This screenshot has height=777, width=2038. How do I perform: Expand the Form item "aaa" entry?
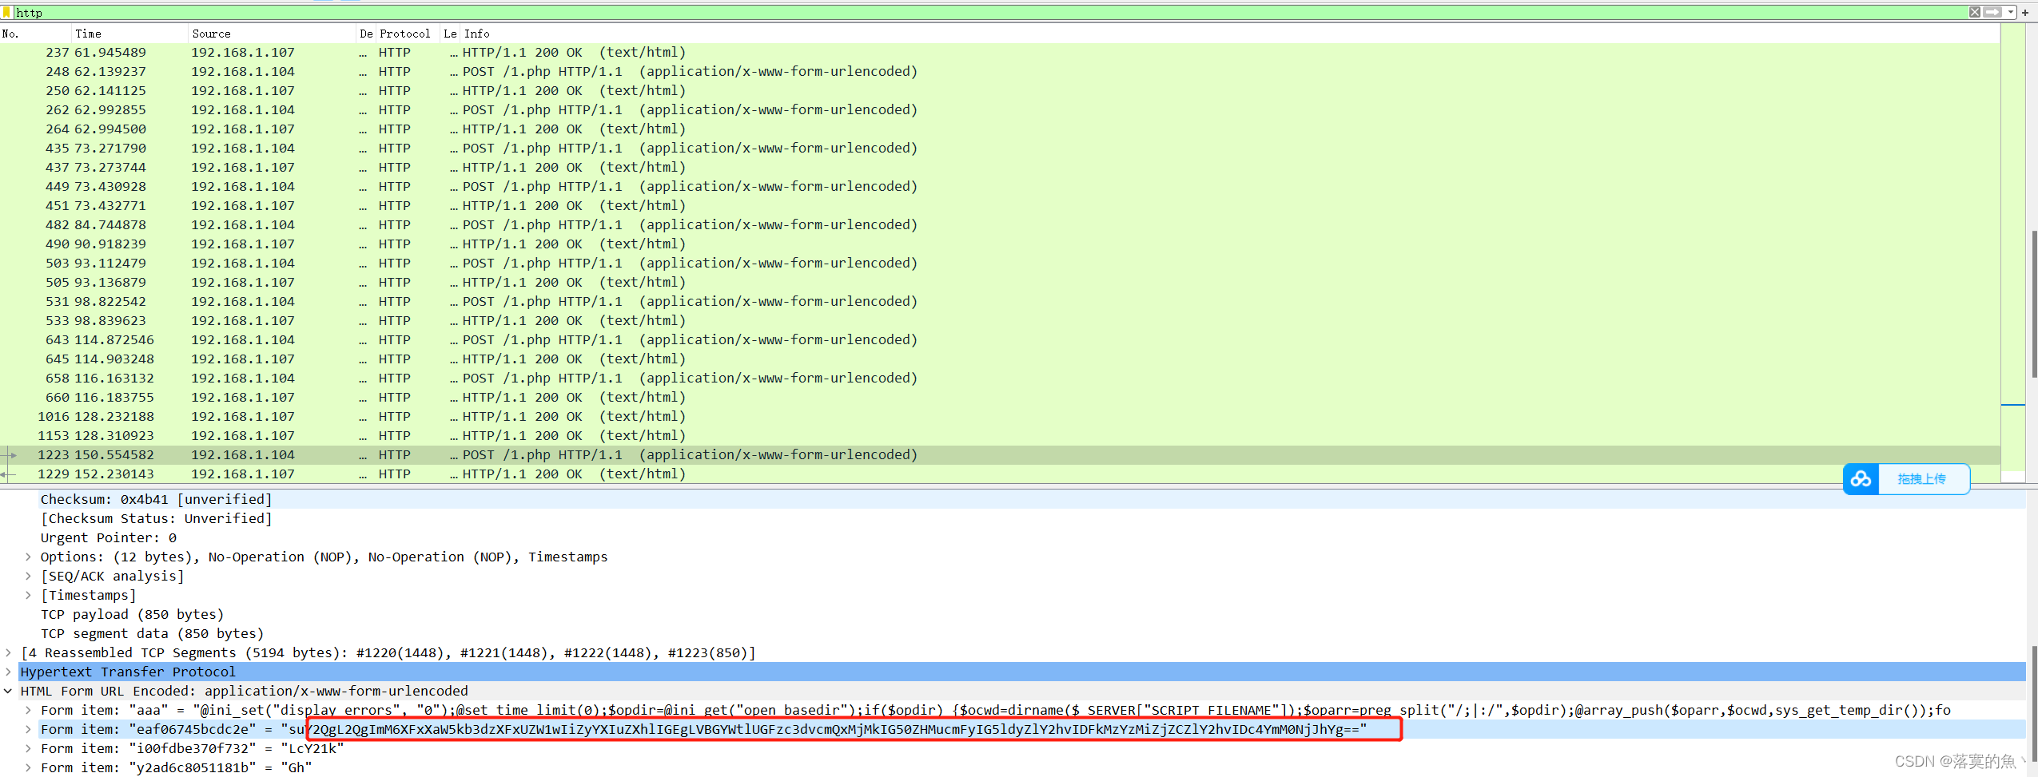click(x=28, y=710)
